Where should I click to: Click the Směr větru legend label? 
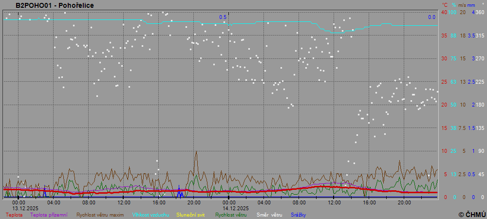pyautogui.click(x=269, y=215)
